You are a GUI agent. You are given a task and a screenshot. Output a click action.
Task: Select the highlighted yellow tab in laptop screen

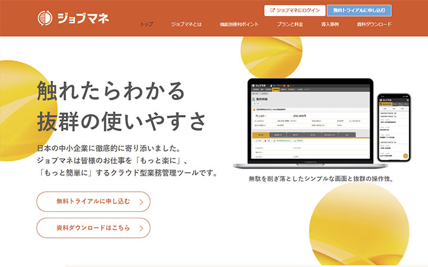pyautogui.click(x=262, y=135)
